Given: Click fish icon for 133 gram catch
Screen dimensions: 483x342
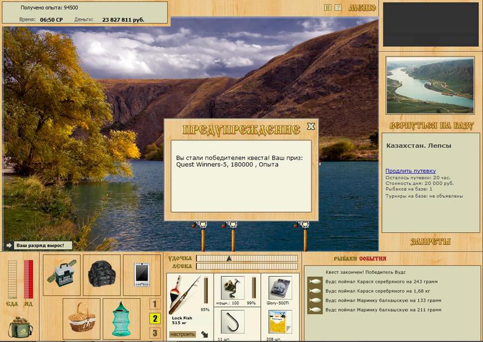Looking at the screenshot, I should pos(315,300).
